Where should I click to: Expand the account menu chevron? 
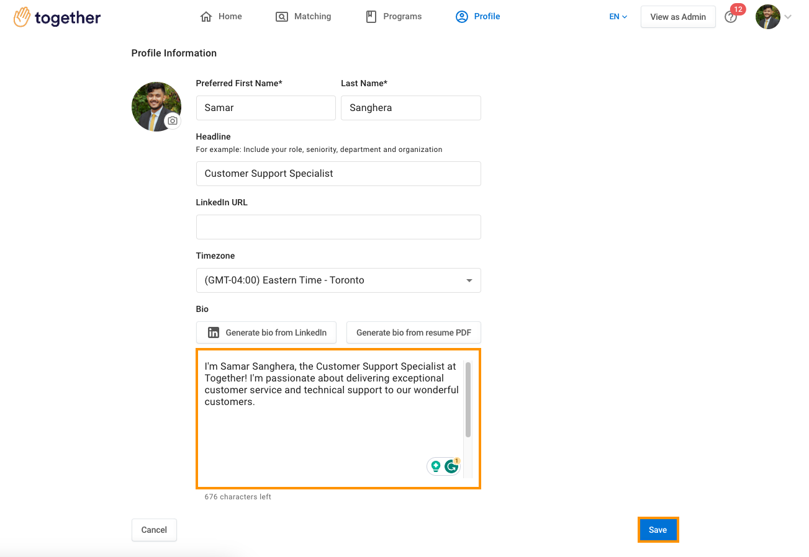[x=788, y=17]
